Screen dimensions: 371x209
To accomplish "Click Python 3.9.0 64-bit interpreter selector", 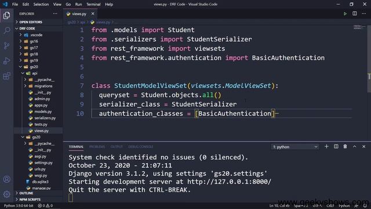I will click(19, 206).
